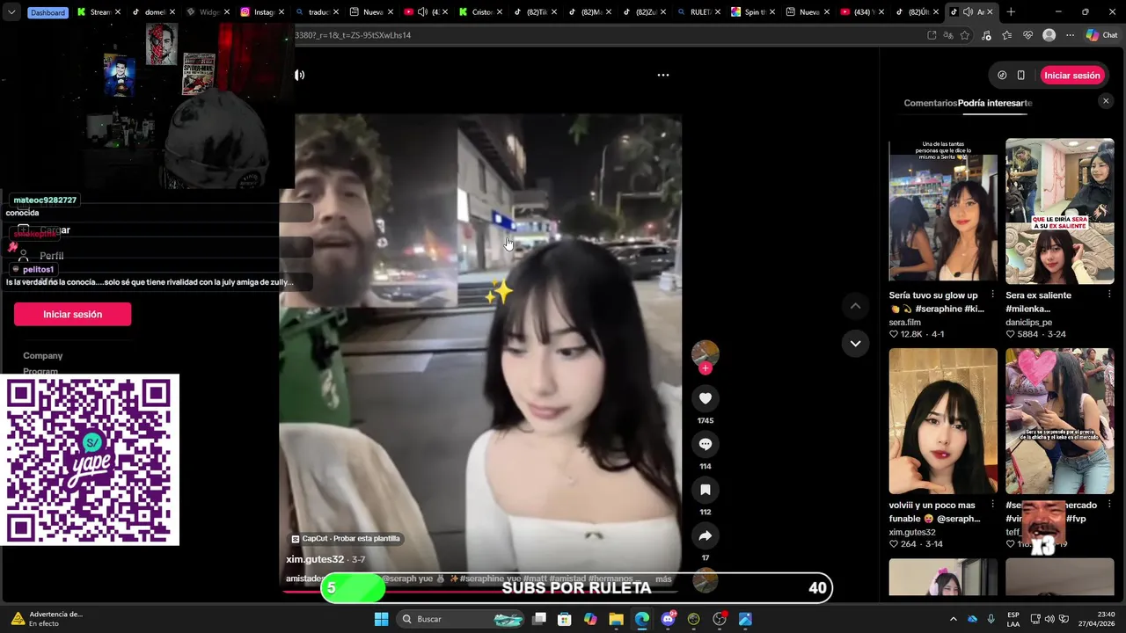
Task: Go to the next video with down arrow
Action: tap(855, 344)
